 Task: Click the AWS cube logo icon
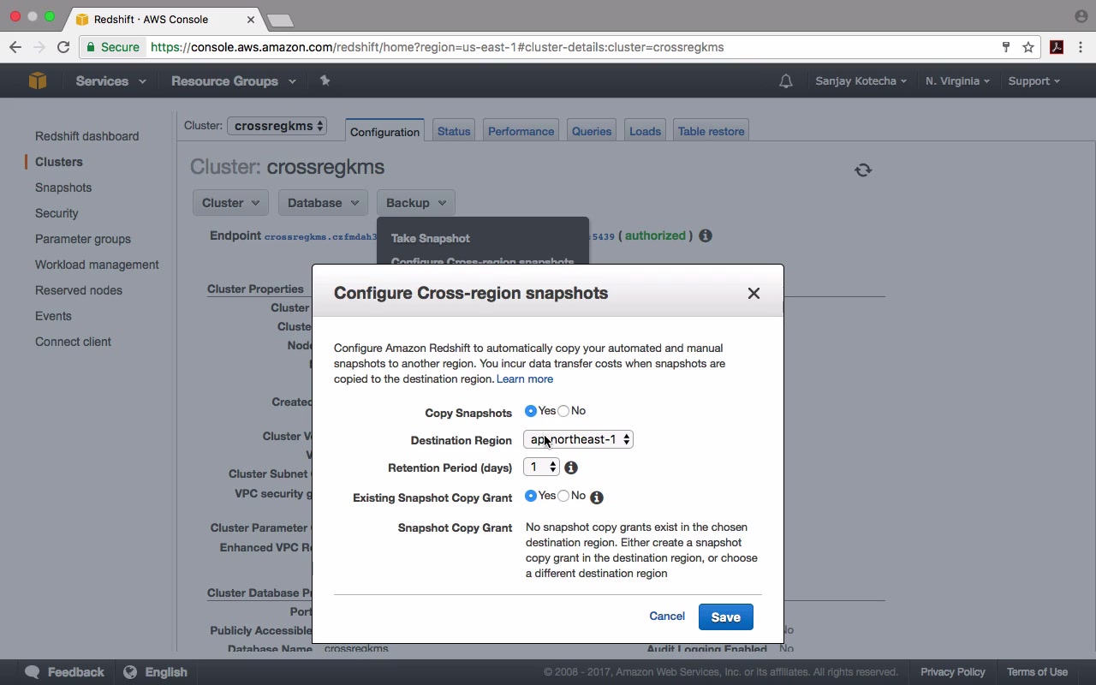click(37, 80)
